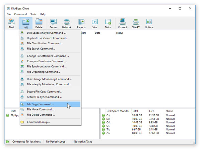Choose Change File Attributes Command
This screenshot has height=150, width=201.
(50, 56)
